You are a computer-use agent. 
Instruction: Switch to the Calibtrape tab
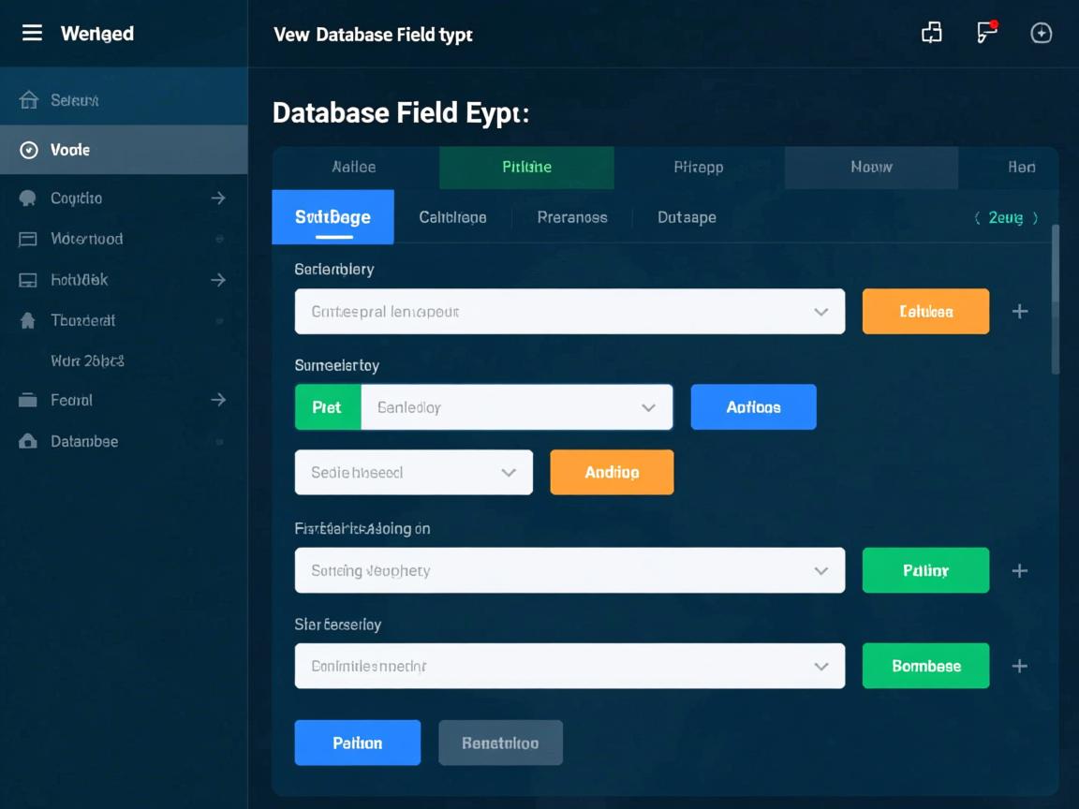[x=452, y=217]
